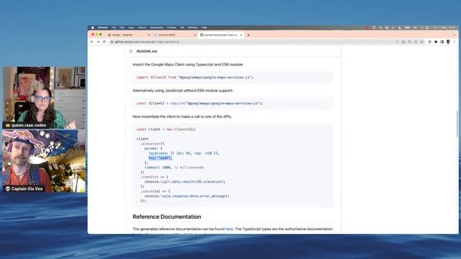
Task: Close the GitHub google-maps-services tab
Action: pos(241,35)
